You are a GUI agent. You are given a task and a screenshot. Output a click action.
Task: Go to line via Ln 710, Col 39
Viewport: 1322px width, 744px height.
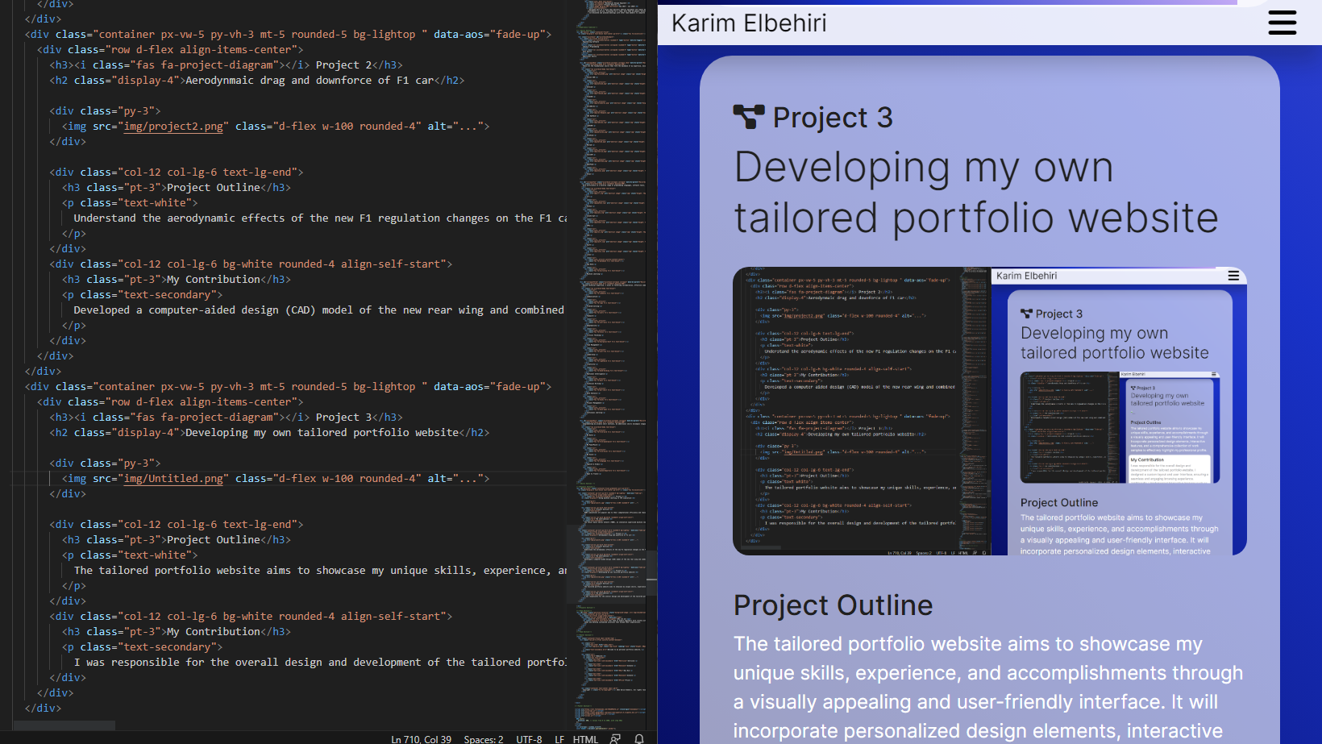pyautogui.click(x=421, y=739)
